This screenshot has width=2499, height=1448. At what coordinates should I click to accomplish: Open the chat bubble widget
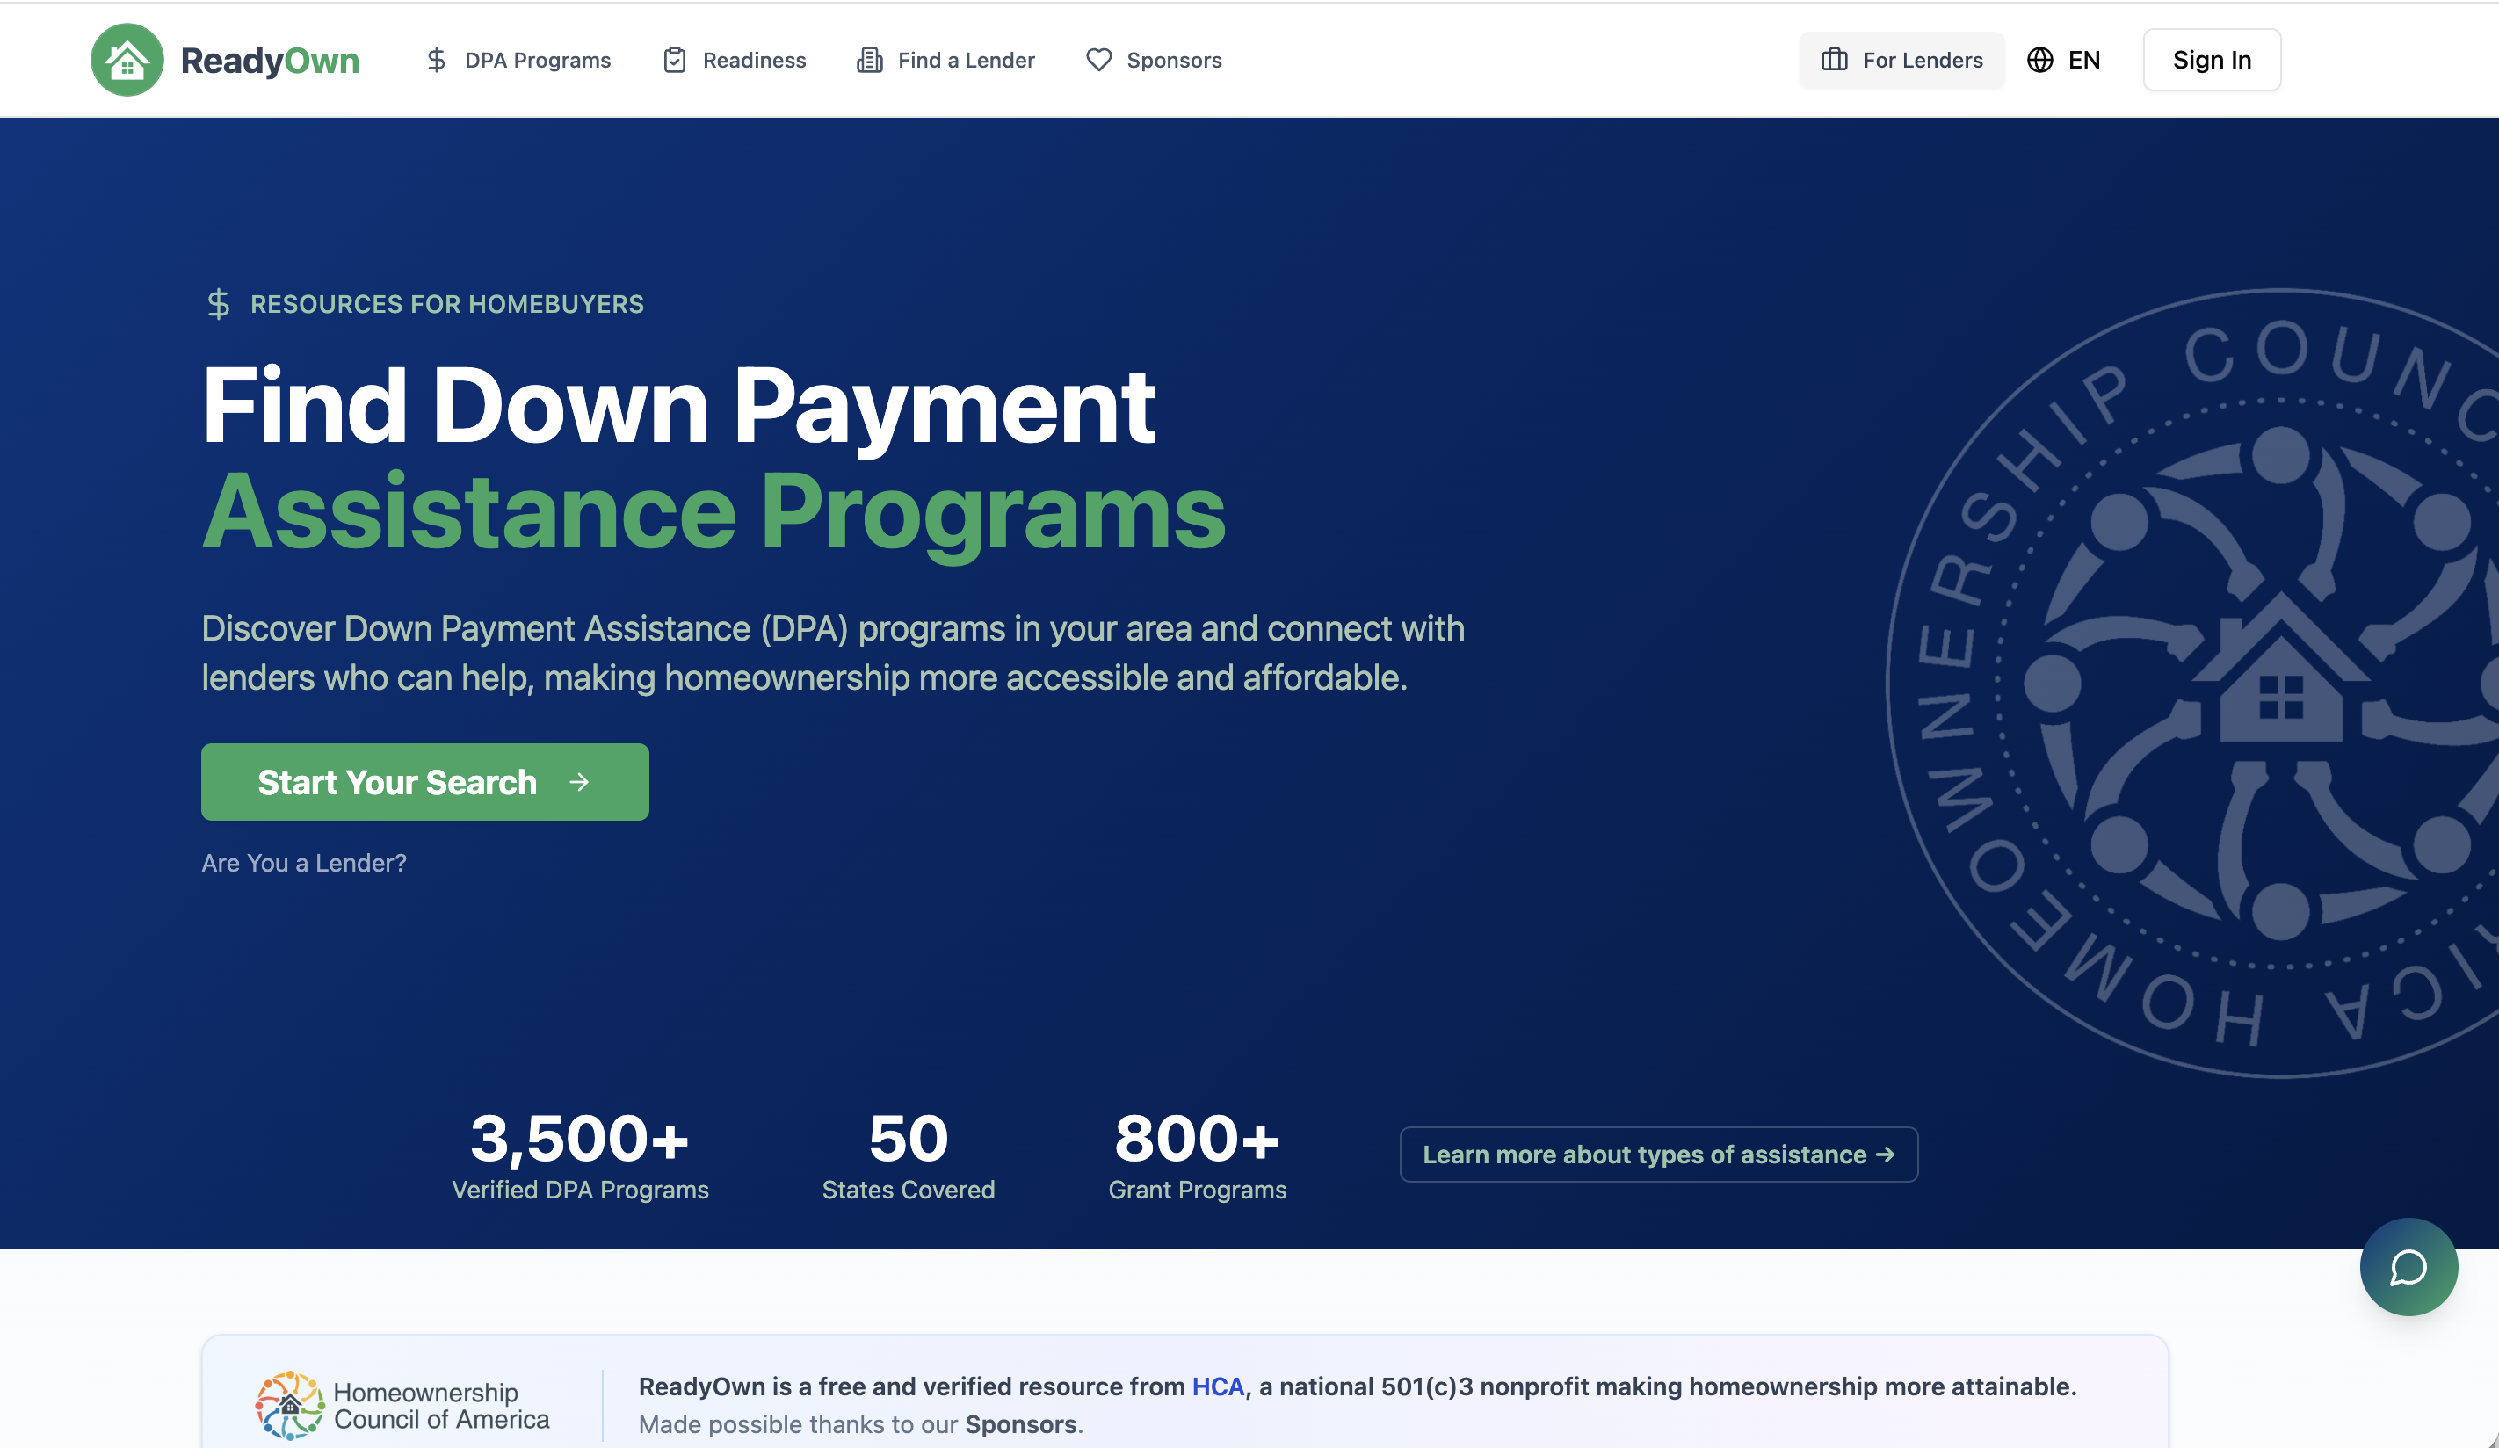[x=2408, y=1266]
